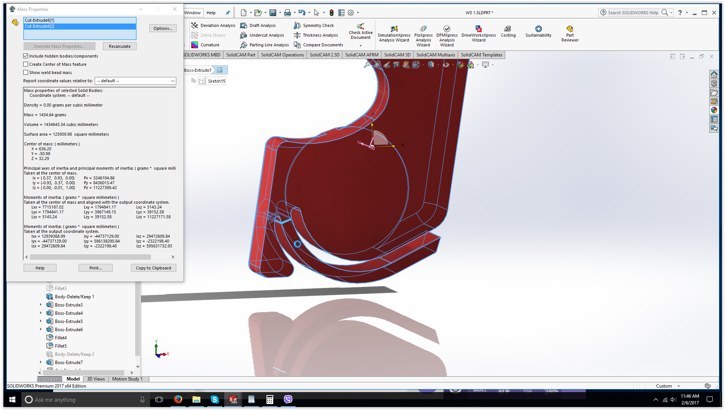Open Parting Line Analysis
725x410 pixels.
click(x=265, y=45)
